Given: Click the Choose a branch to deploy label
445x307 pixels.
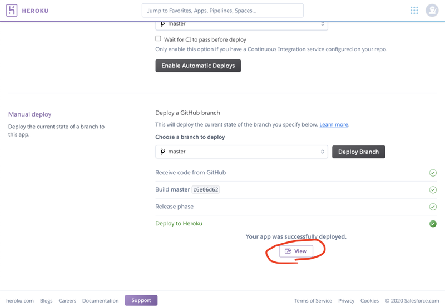Looking at the screenshot, I should point(190,137).
